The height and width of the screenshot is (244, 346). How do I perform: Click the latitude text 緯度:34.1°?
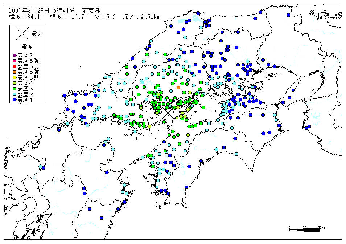pyautogui.click(x=25, y=17)
